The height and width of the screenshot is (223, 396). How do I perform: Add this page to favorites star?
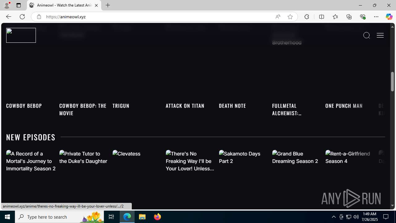tap(290, 17)
